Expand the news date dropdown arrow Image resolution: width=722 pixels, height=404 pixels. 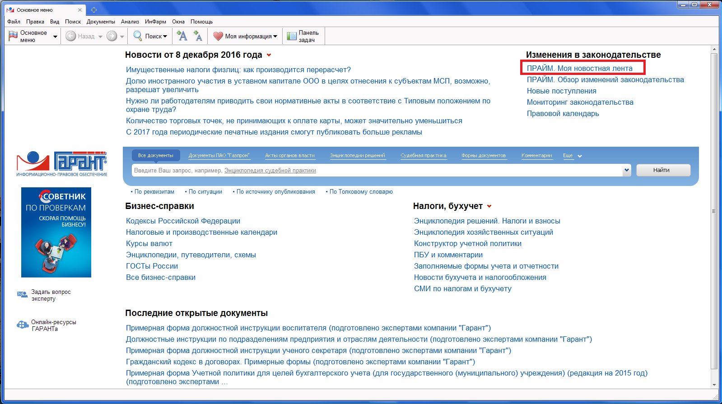(269, 55)
